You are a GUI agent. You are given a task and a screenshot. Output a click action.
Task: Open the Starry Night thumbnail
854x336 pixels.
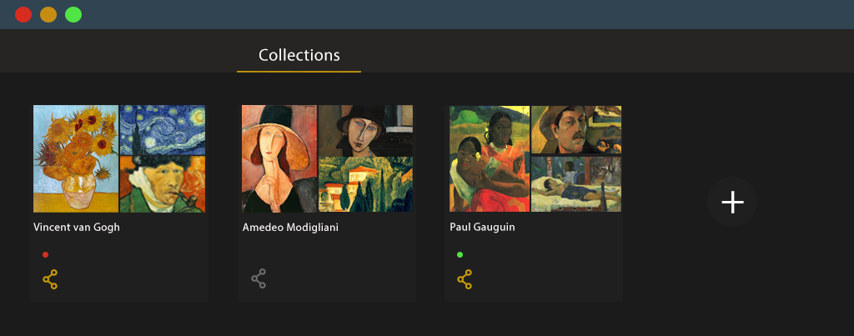[163, 129]
